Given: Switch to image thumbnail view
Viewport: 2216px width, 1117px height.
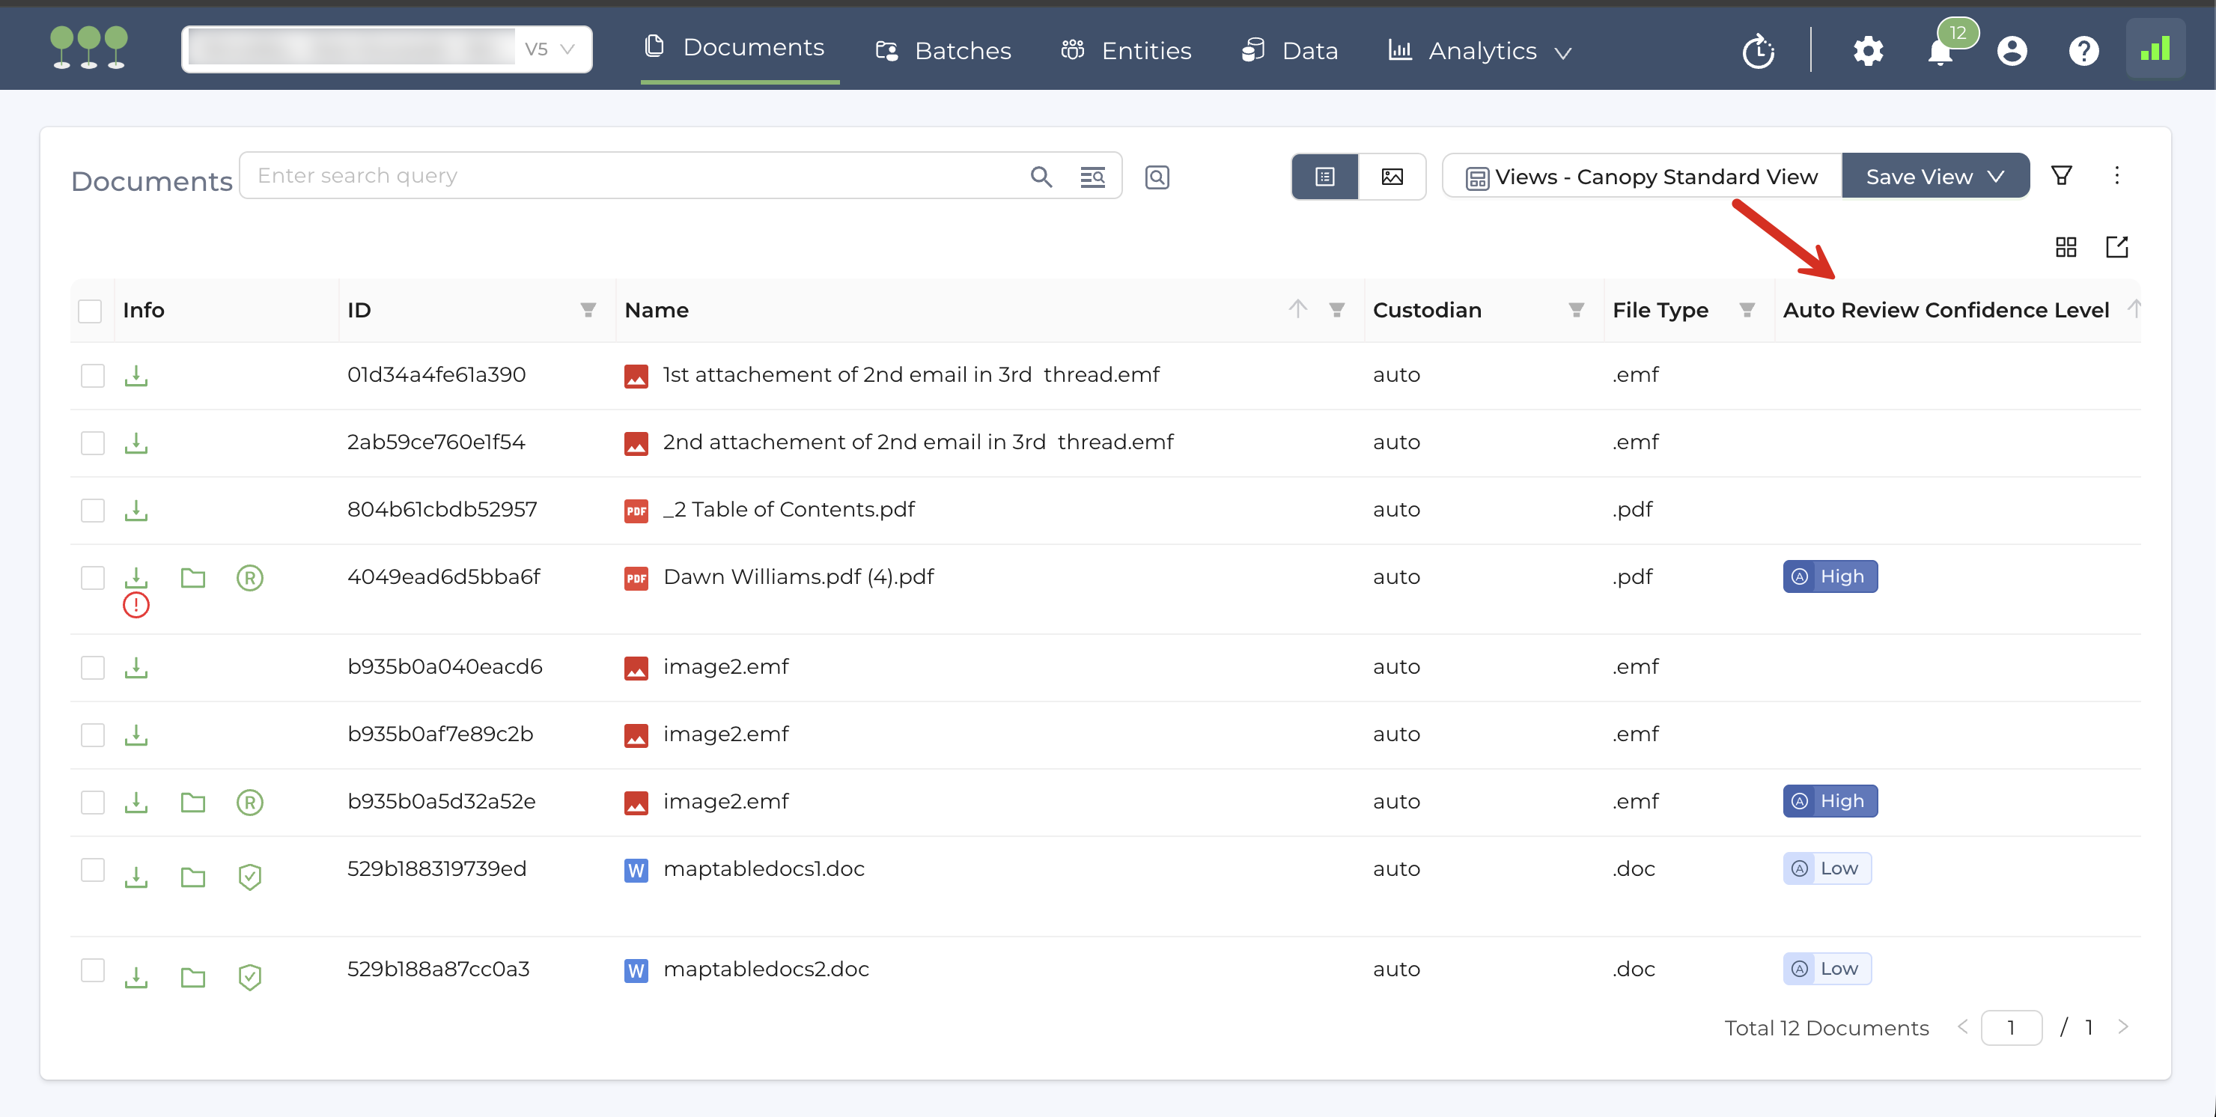Looking at the screenshot, I should point(1391,177).
